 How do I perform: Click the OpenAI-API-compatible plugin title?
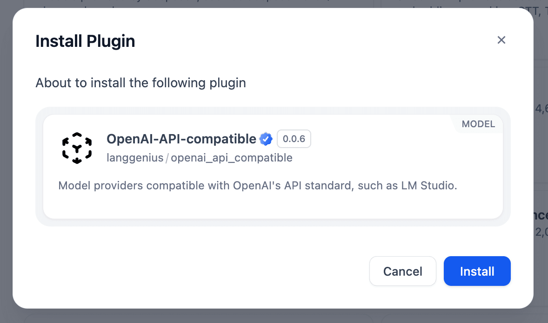point(182,139)
